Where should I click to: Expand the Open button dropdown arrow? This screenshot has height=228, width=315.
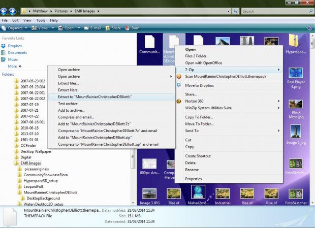(x=79, y=28)
